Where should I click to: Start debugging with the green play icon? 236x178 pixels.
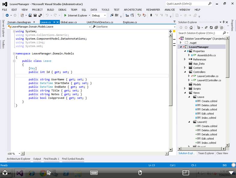click(65, 15)
